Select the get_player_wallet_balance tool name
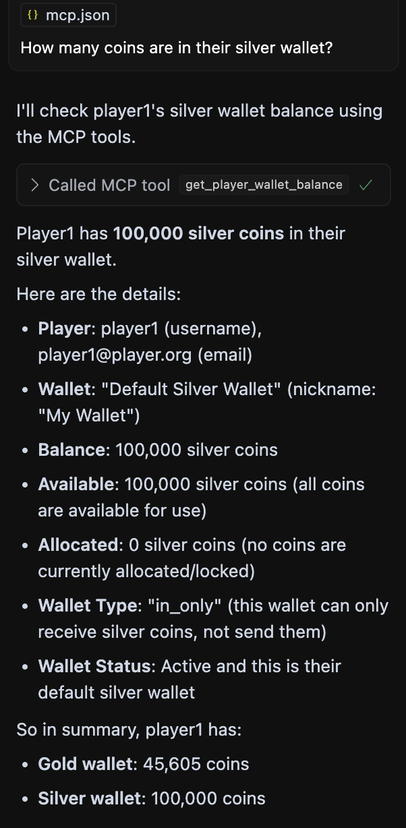Viewport: 406px width, 828px height. (264, 185)
